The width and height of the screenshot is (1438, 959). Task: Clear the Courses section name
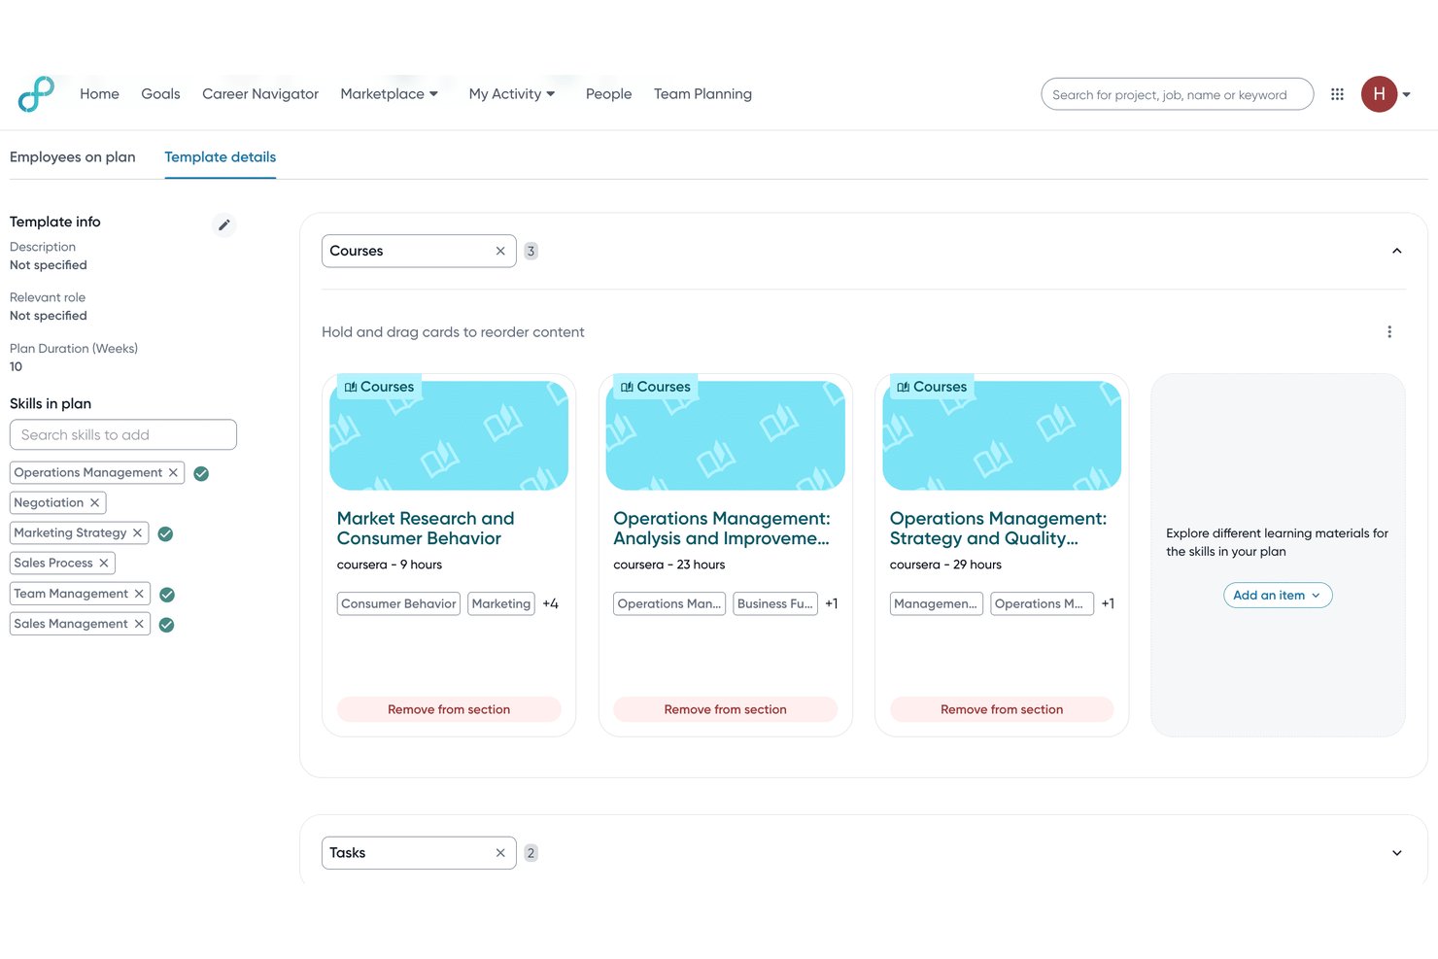point(500,251)
